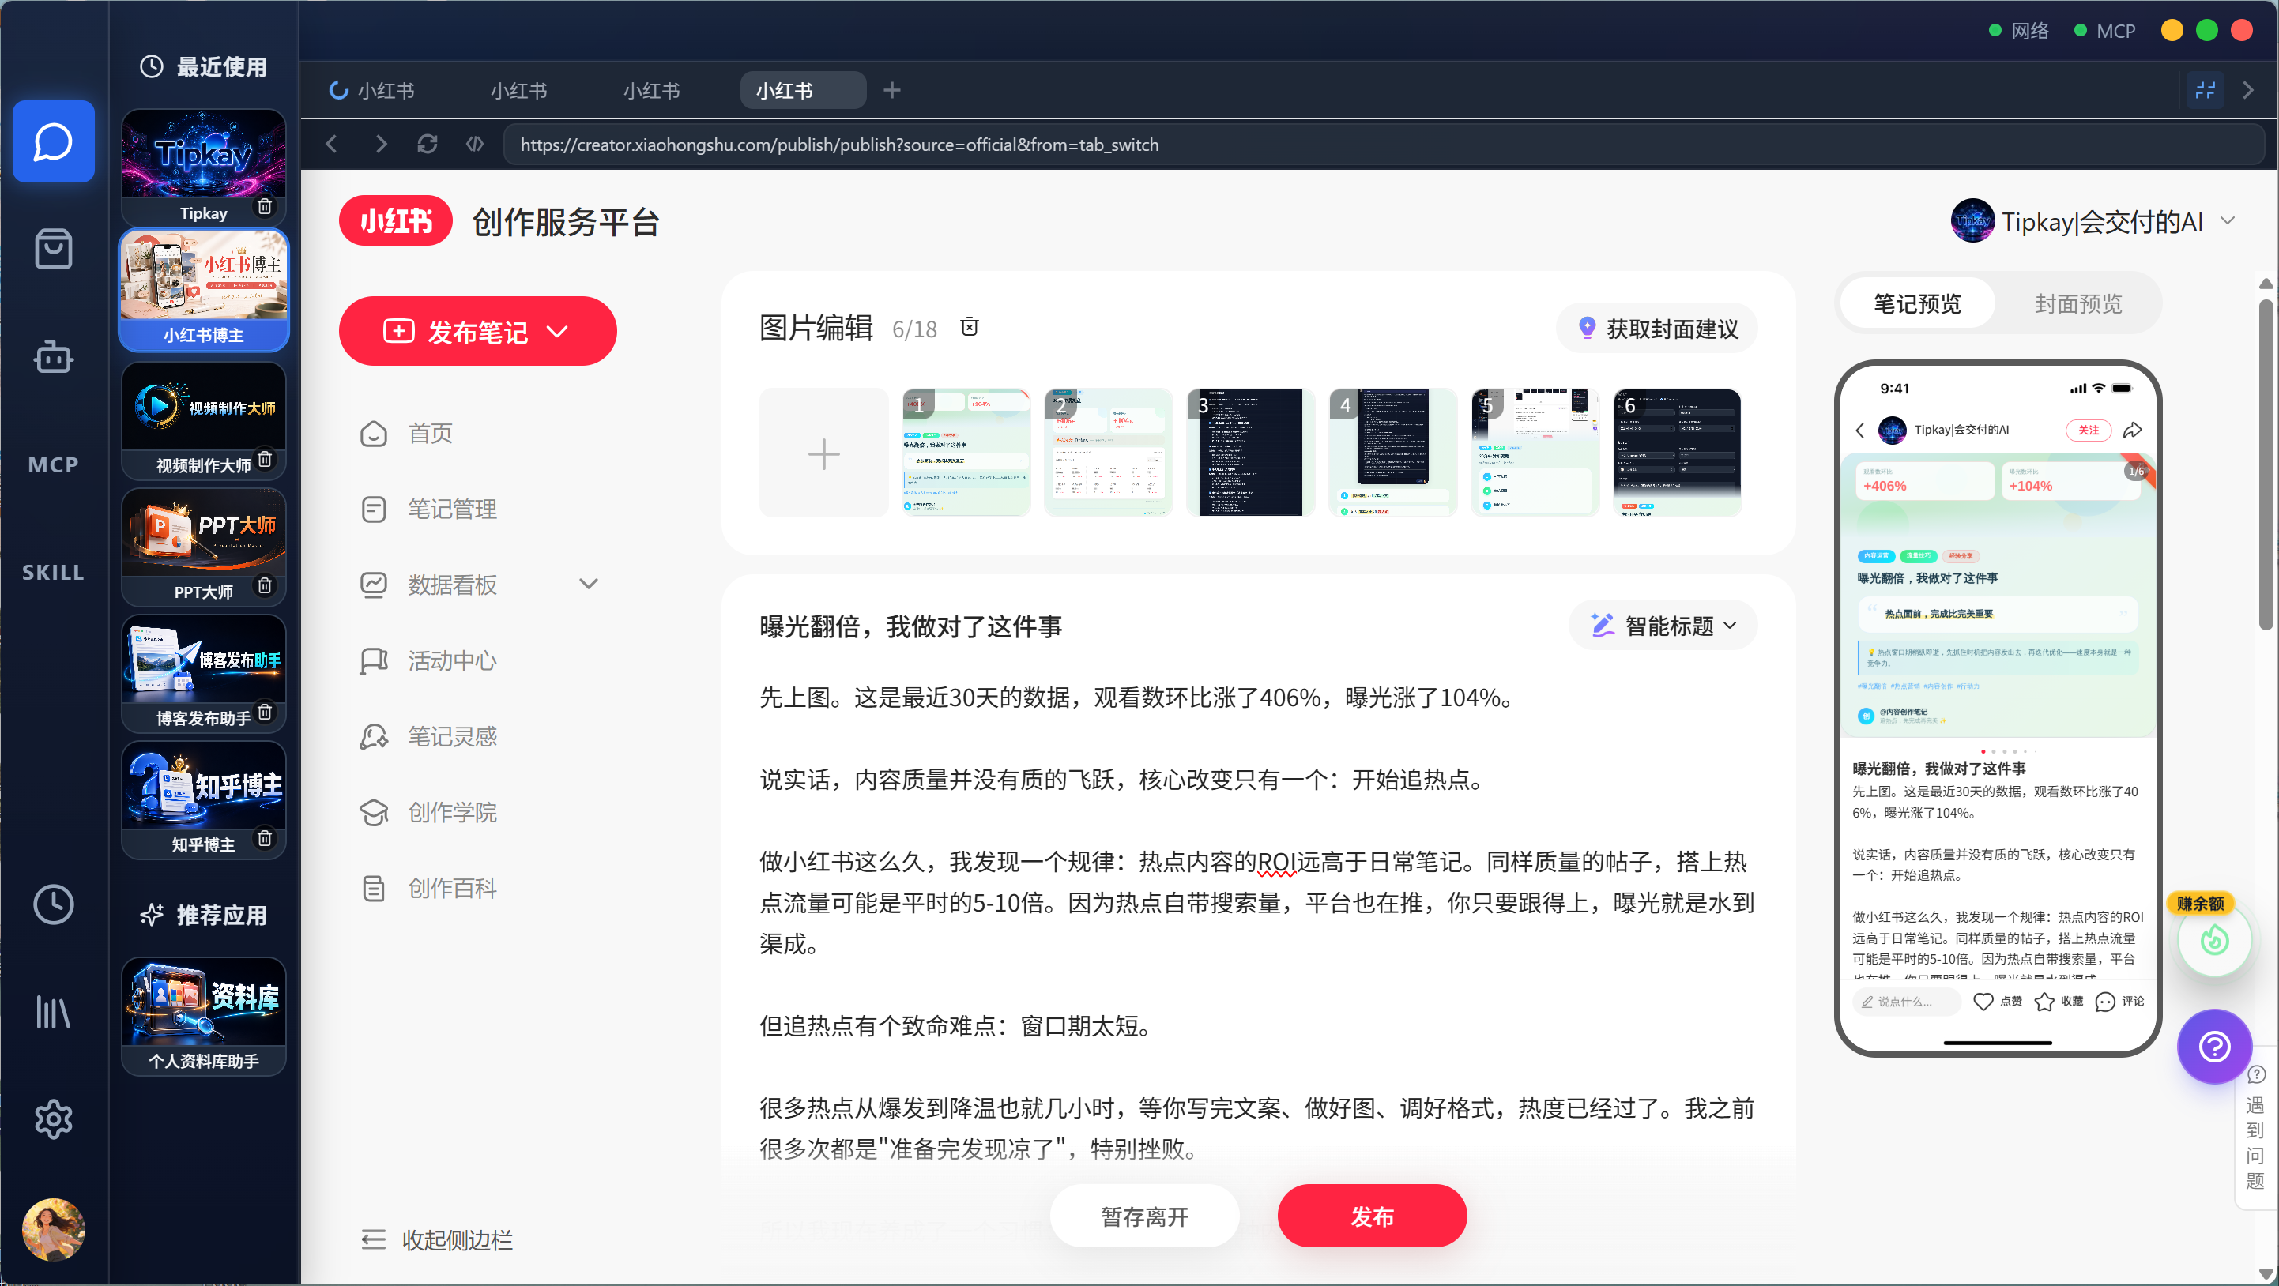
Task: Delete the 视频制作大师 app card
Action: [265, 459]
